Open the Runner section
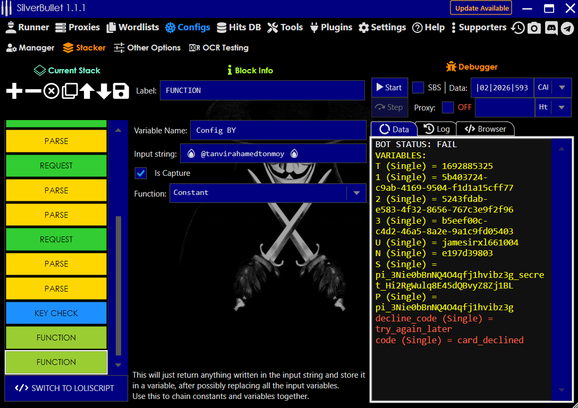This screenshot has width=578, height=408. pyautogui.click(x=27, y=27)
